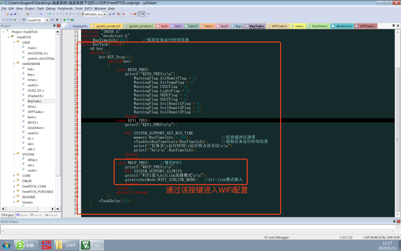Switch to the Books tab in project panel

point(22,215)
